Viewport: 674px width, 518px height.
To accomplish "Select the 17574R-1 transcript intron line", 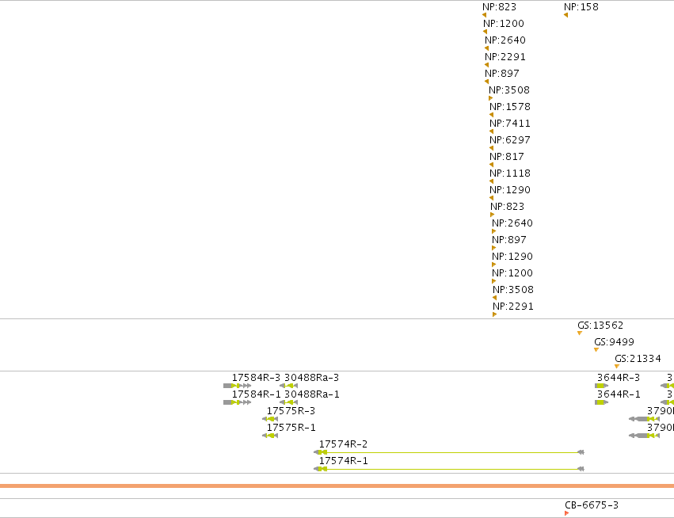I will [x=451, y=469].
